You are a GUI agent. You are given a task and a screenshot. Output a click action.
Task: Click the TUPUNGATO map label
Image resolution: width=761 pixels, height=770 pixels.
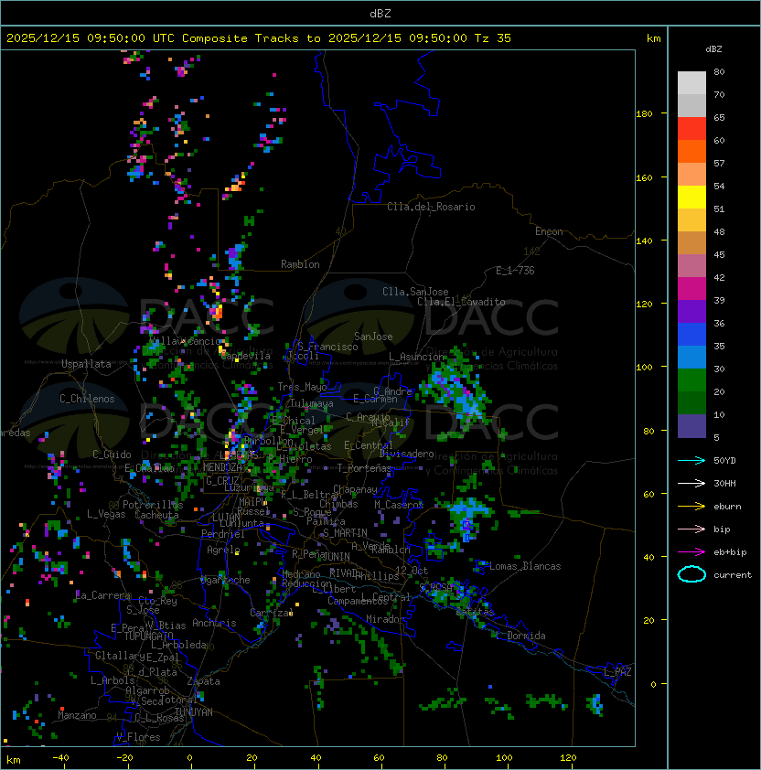click(x=148, y=636)
